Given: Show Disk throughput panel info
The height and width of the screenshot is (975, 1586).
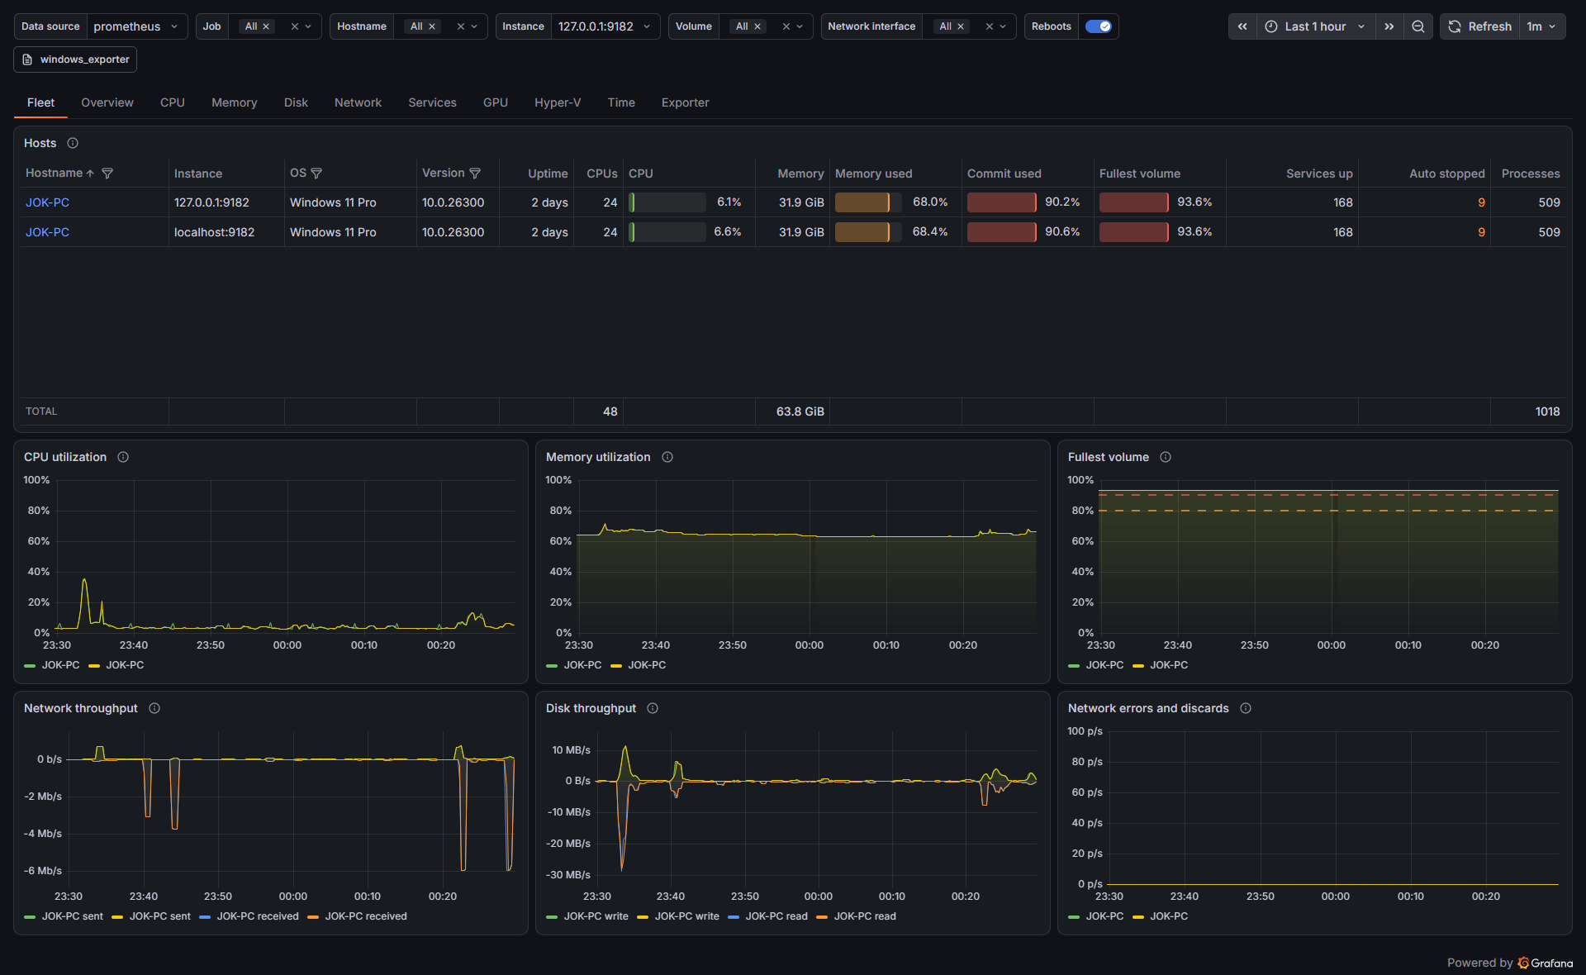Looking at the screenshot, I should [653, 708].
